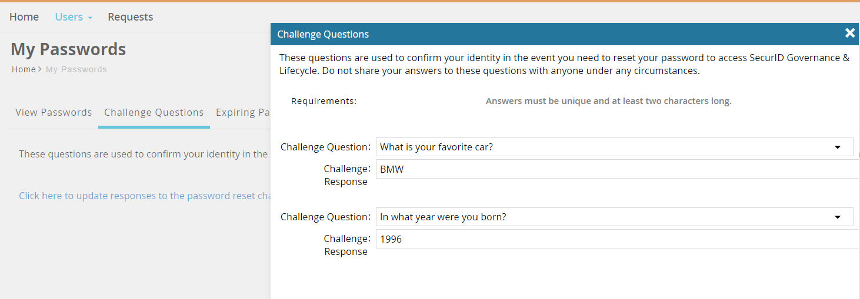The image size is (860, 299).
Task: Switch to the View Passwords tab
Action: 54,112
